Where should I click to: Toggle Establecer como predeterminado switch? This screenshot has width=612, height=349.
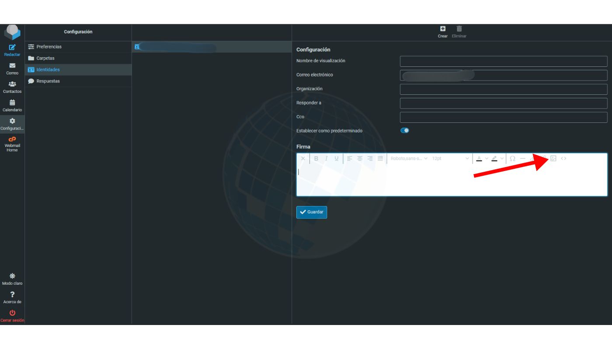pos(405,130)
